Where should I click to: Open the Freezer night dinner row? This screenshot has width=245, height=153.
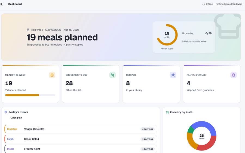pyautogui.click(x=81, y=149)
